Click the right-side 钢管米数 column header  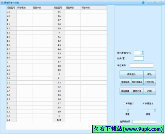point(94,8)
